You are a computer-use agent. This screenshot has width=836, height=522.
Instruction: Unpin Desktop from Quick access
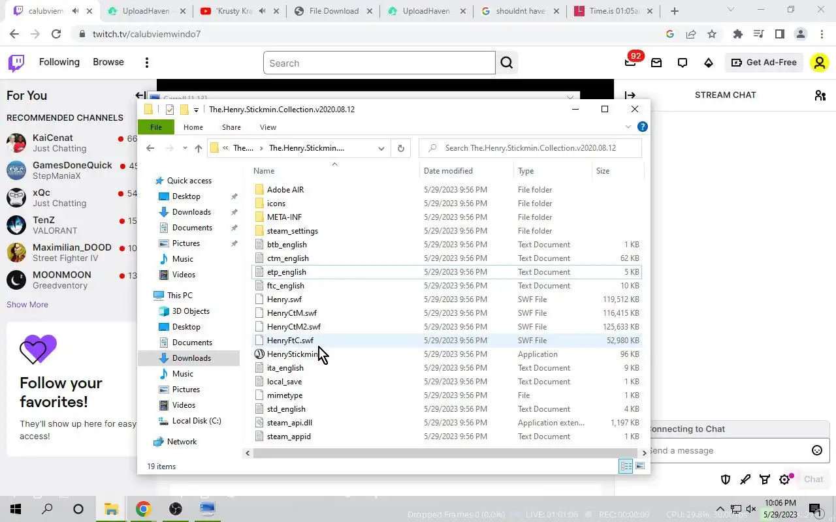(x=234, y=196)
